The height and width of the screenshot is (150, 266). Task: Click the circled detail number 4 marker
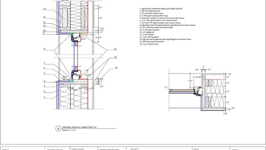click(58, 129)
